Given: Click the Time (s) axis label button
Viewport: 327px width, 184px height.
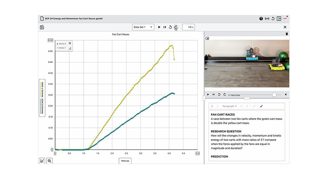Looking at the screenshot, I should coord(125,161).
